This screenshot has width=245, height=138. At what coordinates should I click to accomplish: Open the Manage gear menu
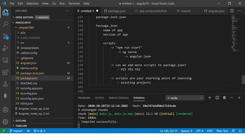(x=5, y=122)
